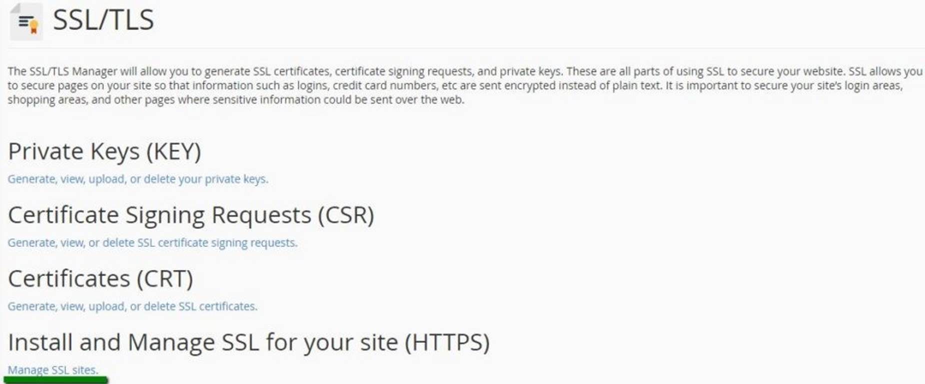Viewport: 925px width, 384px height.
Task: Open the Manage SSL sites link
Action: pos(52,370)
